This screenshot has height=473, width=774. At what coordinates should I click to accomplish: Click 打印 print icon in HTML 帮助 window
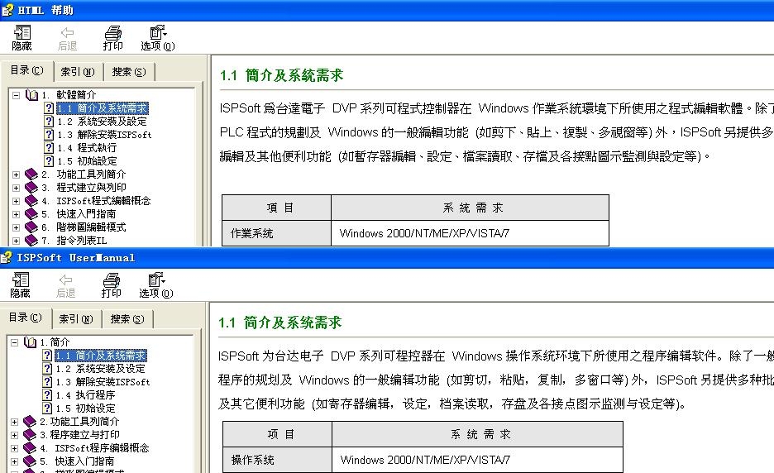click(113, 32)
